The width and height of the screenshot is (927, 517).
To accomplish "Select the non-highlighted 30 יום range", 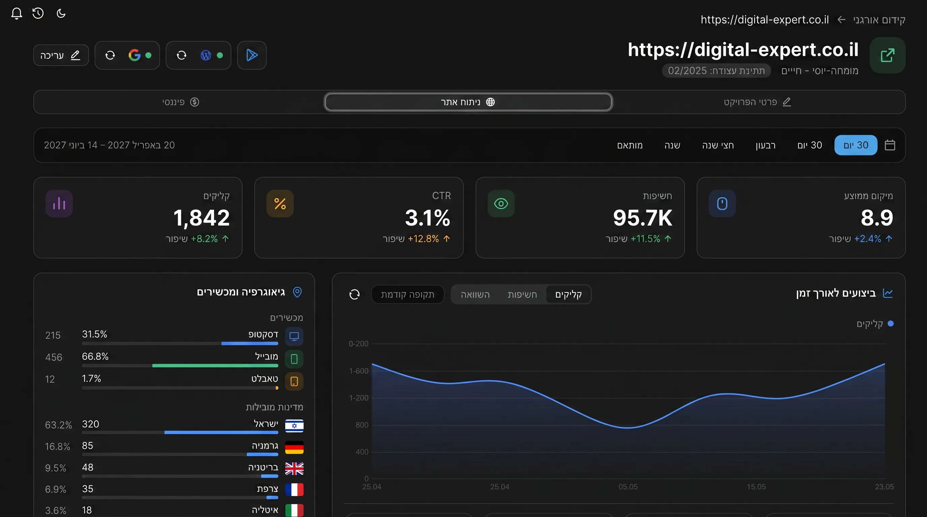I will pos(810,145).
